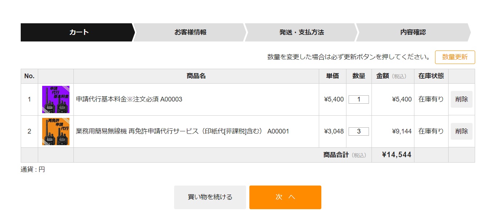Click the orange 再免許申請代行 product thumbnail
The height and width of the screenshot is (215, 498).
56,131
